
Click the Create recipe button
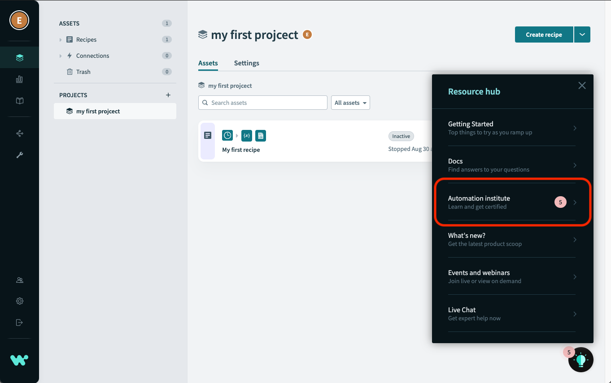(544, 34)
